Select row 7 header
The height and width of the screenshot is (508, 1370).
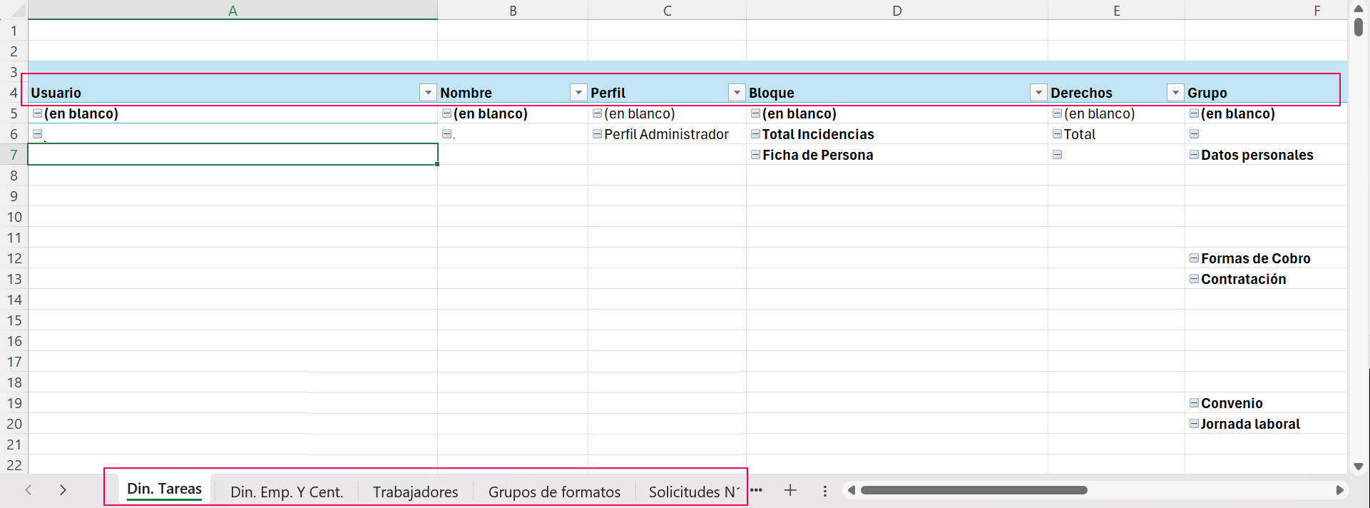pyautogui.click(x=14, y=155)
